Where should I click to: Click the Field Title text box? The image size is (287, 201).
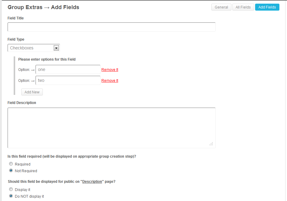[111, 27]
